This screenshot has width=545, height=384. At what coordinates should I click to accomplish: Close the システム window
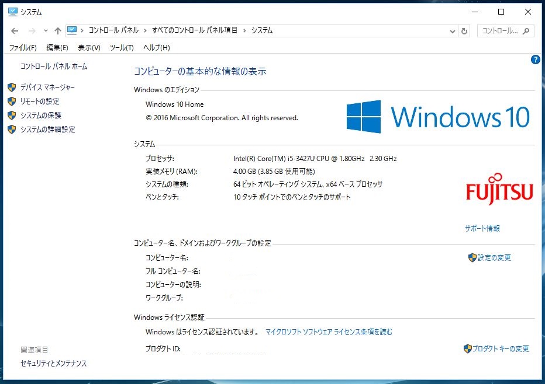pos(527,12)
